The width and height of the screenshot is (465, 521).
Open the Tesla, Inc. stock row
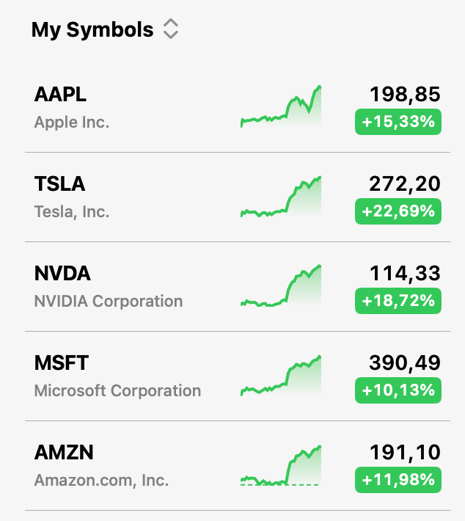[x=72, y=212]
